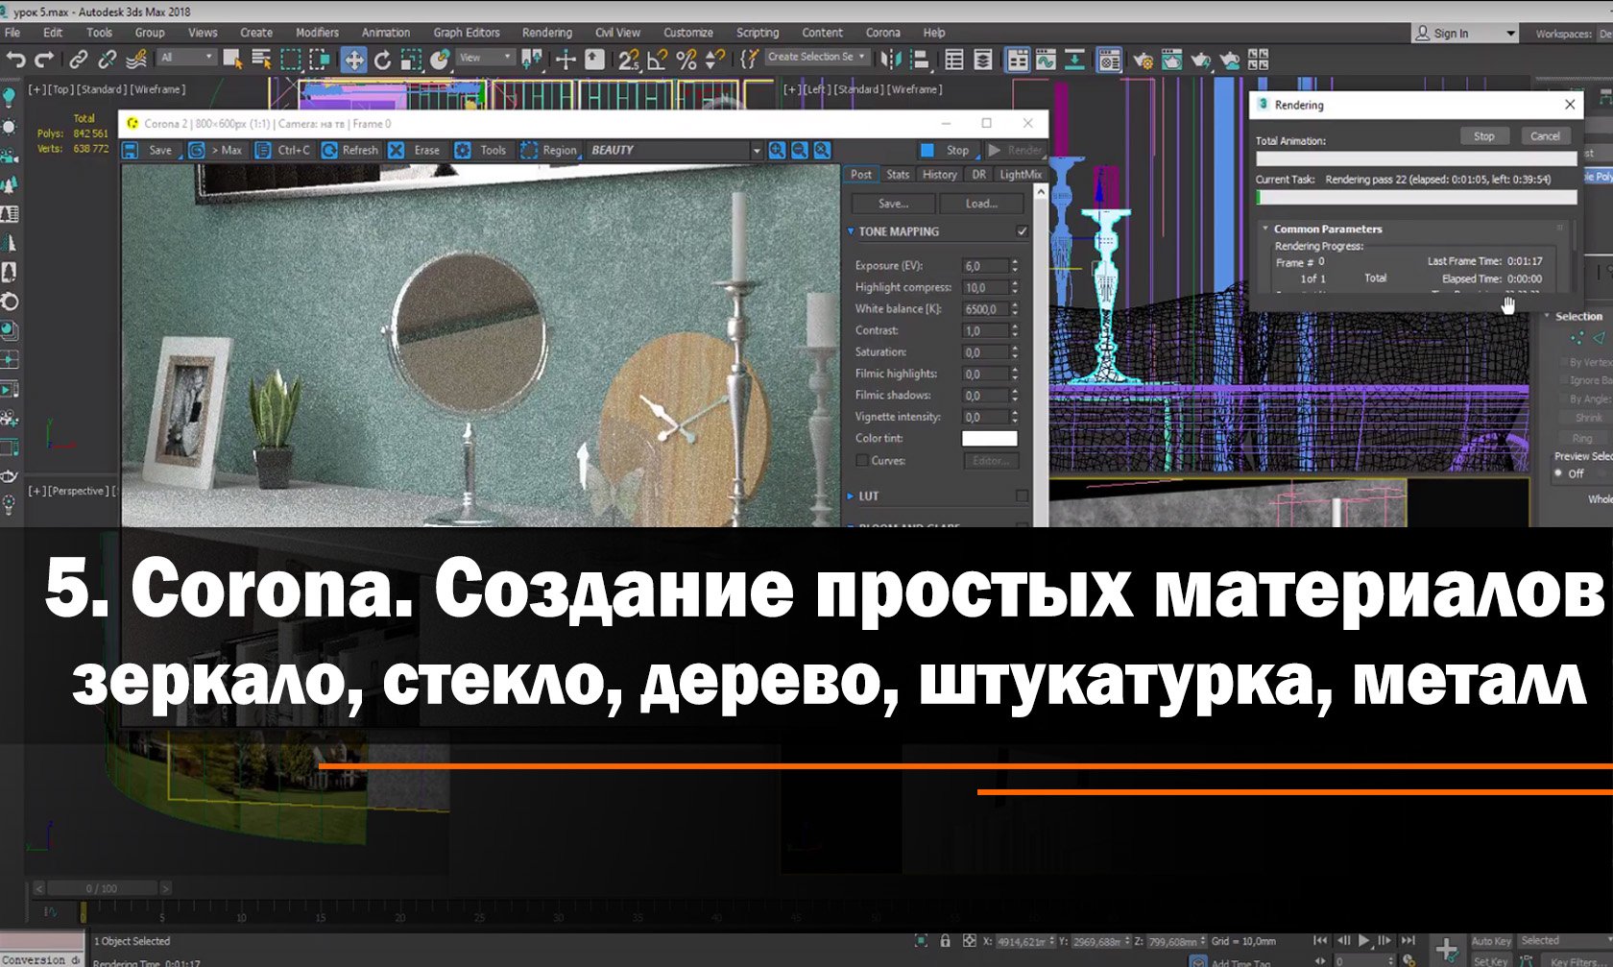Enable the LUT checkbox
The height and width of the screenshot is (967, 1613).
tap(1022, 496)
